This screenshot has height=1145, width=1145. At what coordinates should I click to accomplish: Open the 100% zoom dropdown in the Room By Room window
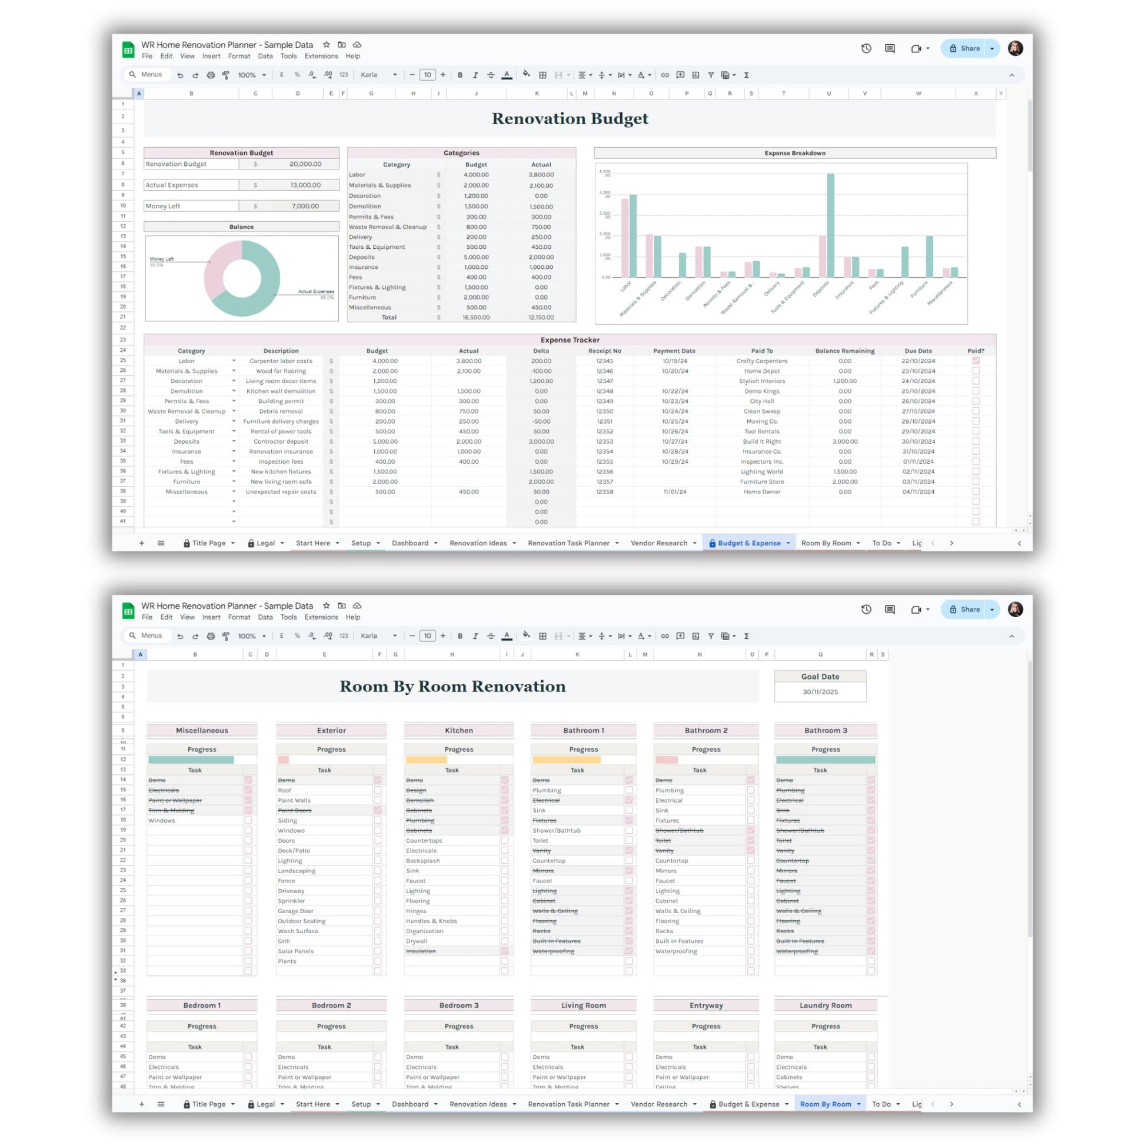(251, 636)
